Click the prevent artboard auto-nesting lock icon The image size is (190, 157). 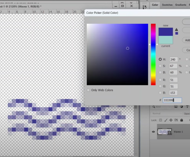pos(176,120)
